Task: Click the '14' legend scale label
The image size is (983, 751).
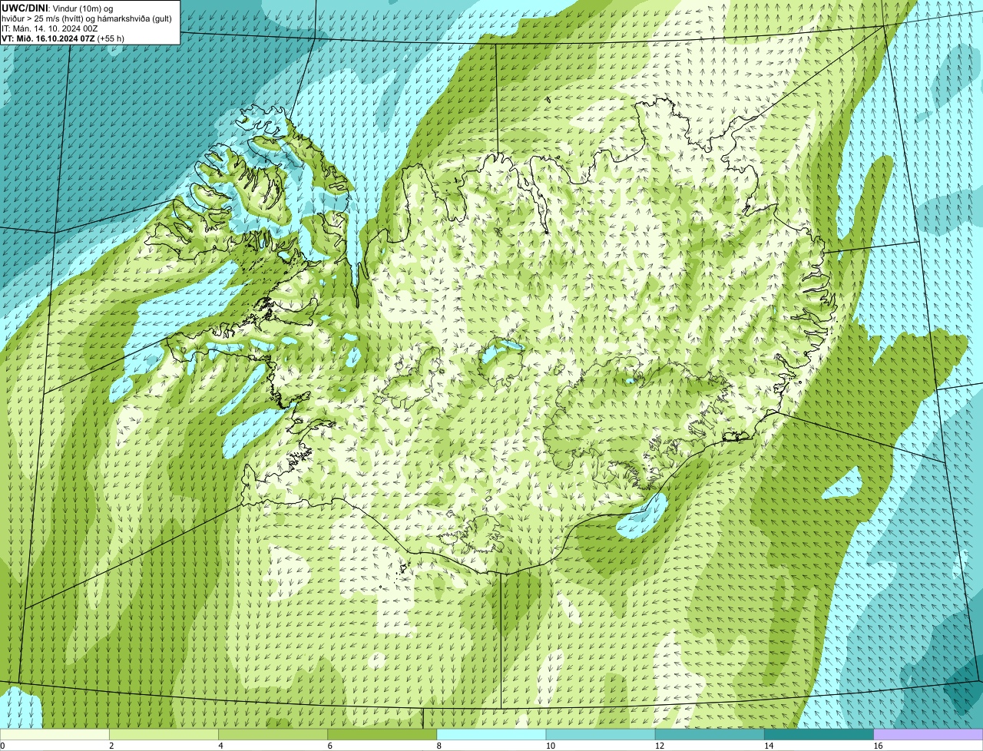Action: click(769, 746)
